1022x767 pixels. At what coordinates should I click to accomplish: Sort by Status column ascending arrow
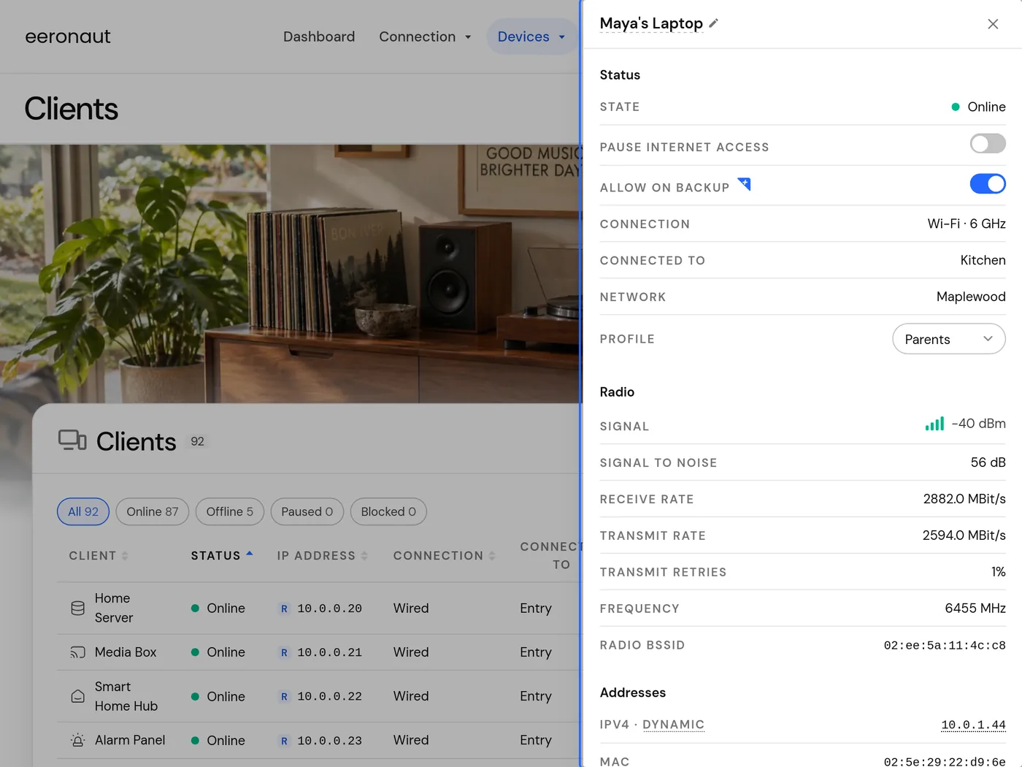[x=250, y=554]
